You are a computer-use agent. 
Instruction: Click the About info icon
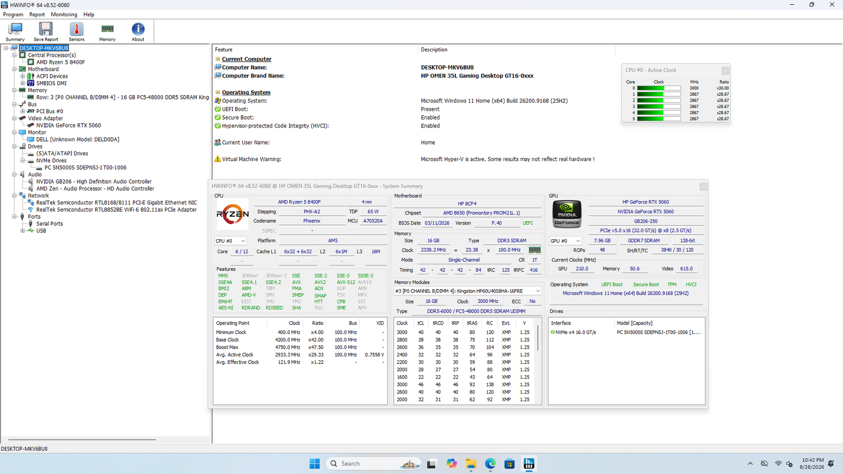(x=138, y=32)
